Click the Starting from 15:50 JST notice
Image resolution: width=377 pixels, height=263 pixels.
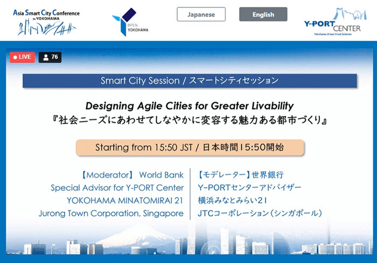click(190, 147)
